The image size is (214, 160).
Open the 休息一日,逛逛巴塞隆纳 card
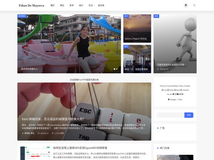tap(137, 59)
